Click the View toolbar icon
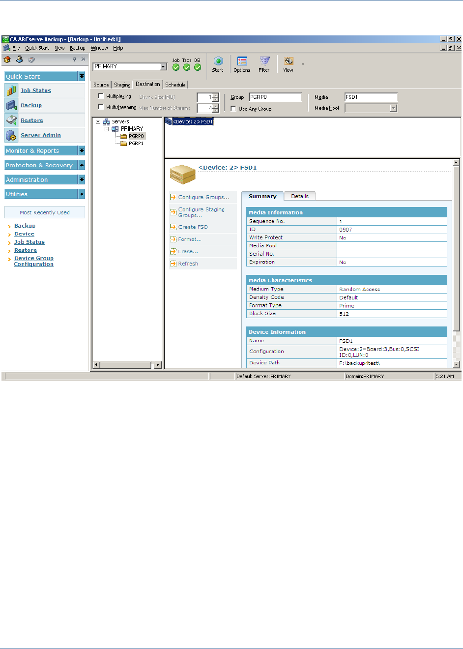Viewport: 463px width, 649px height. pyautogui.click(x=289, y=61)
